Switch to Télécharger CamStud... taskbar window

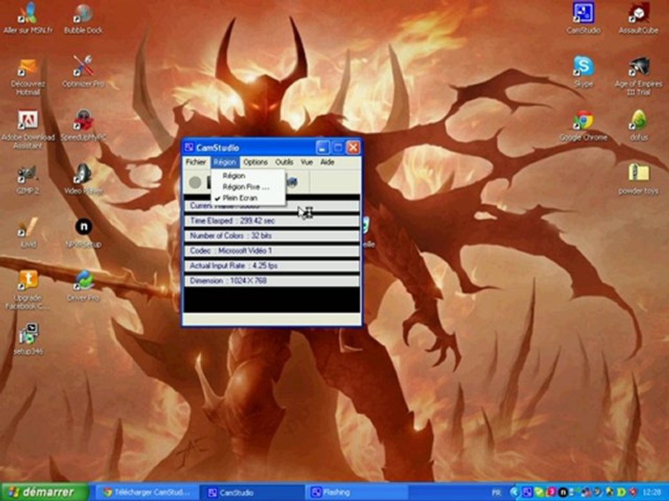point(147,493)
